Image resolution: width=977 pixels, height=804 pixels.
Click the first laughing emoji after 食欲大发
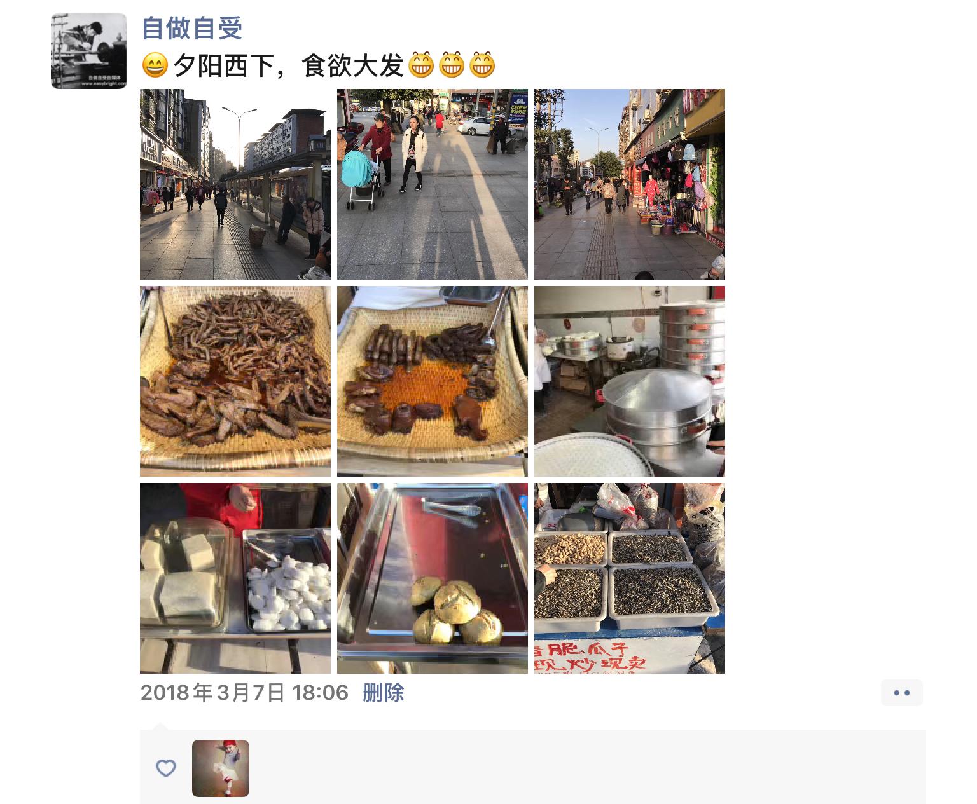421,65
